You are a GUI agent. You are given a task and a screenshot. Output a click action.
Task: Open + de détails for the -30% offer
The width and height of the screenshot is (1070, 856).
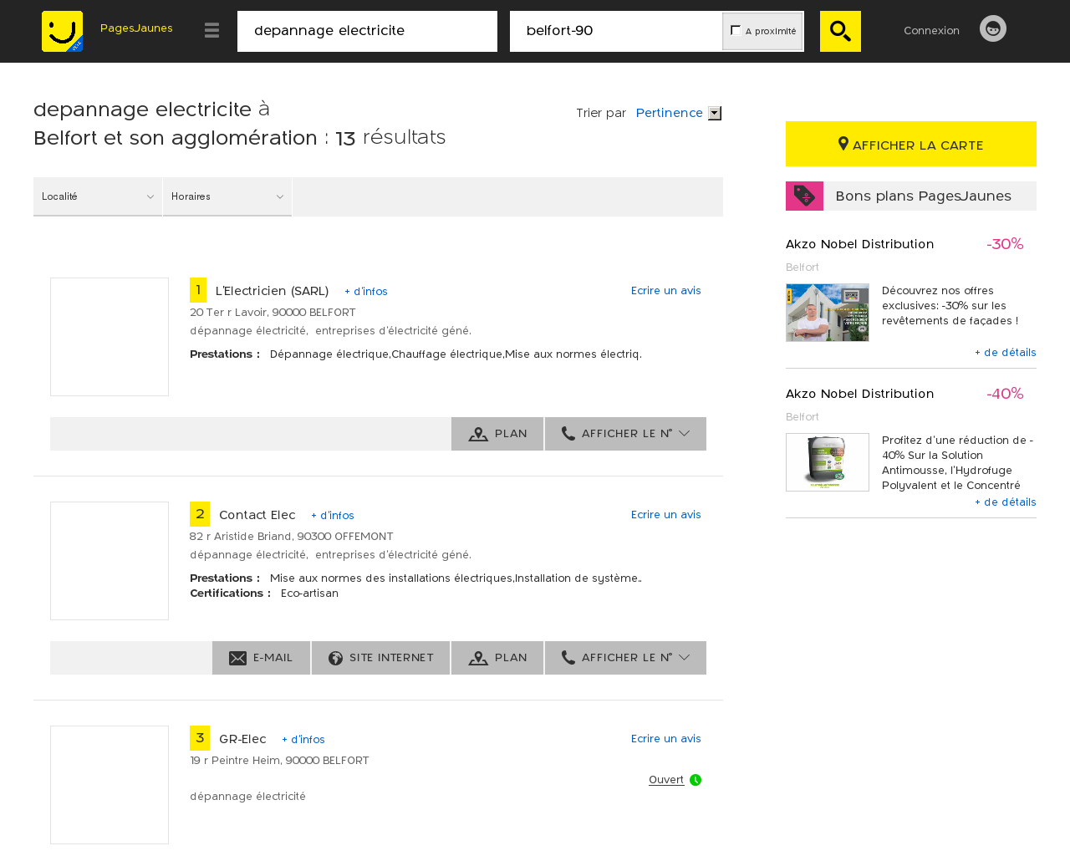1006,353
